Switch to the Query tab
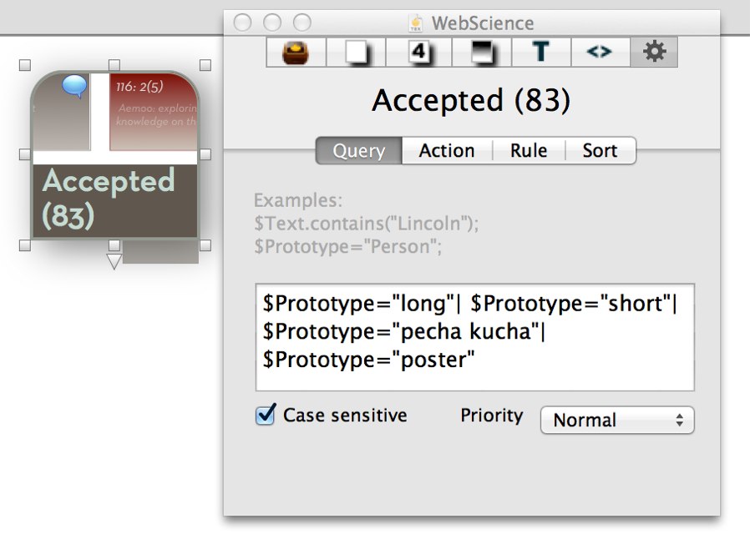The image size is (750, 554). click(359, 150)
